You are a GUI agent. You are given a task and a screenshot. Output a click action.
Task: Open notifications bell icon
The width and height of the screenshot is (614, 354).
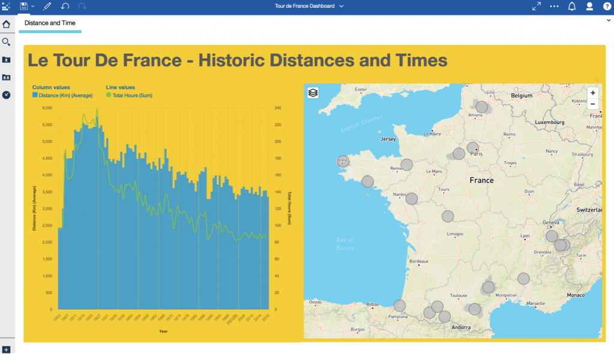tap(571, 6)
